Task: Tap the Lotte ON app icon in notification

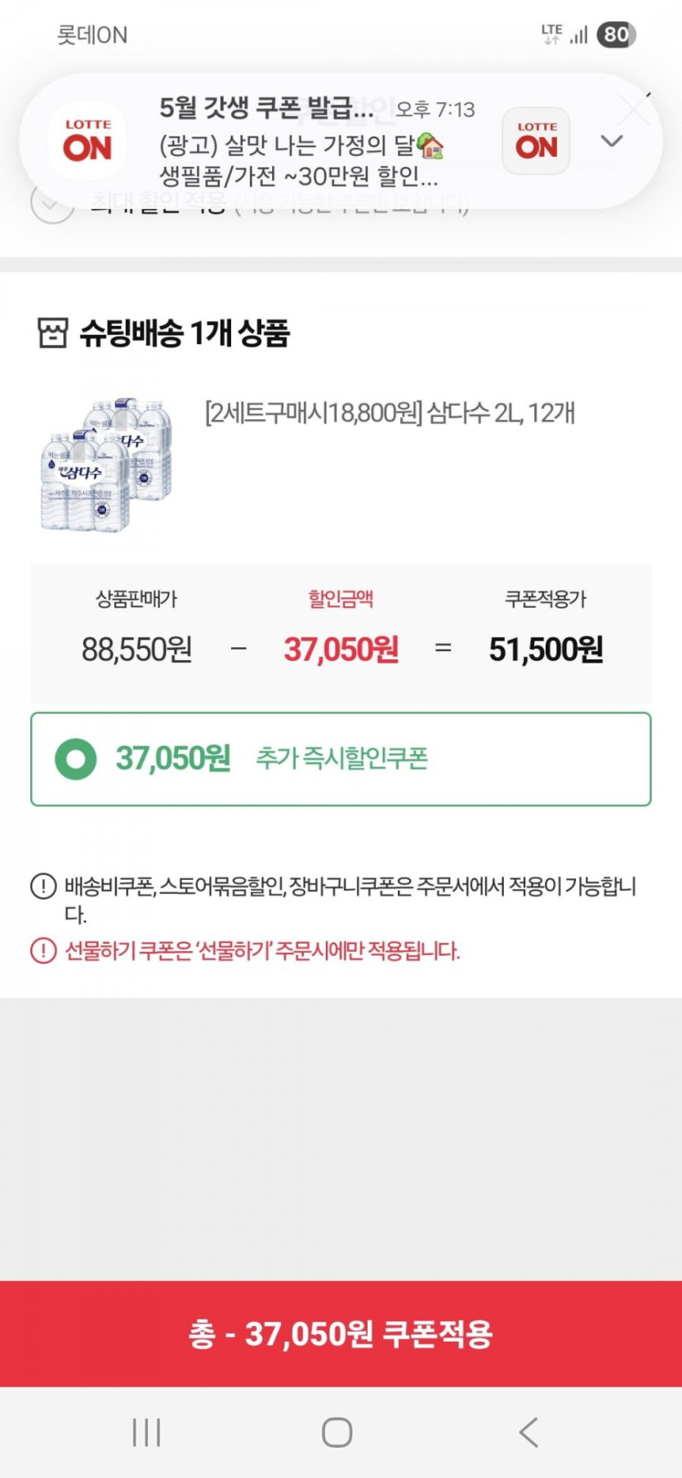Action: (x=87, y=141)
